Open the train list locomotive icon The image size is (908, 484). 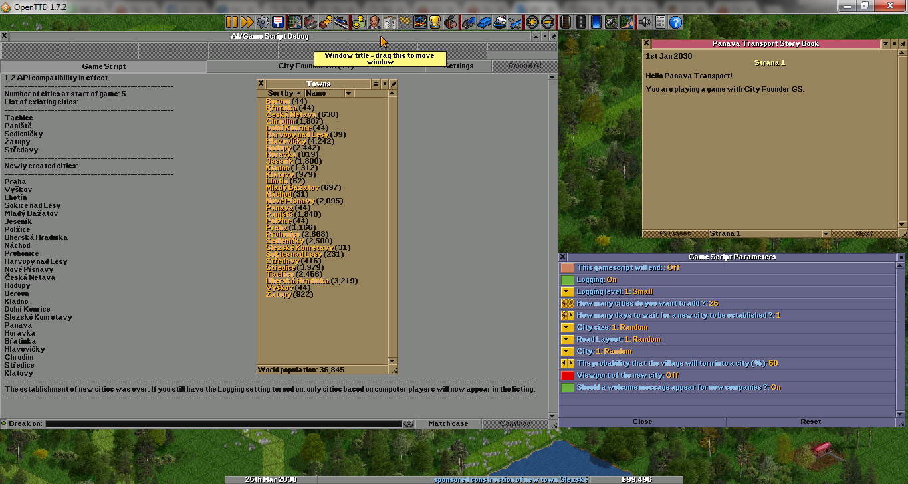coord(469,22)
